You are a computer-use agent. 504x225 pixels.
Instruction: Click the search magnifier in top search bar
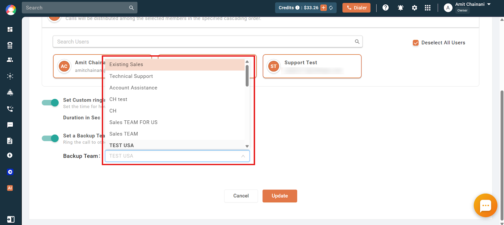131,8
